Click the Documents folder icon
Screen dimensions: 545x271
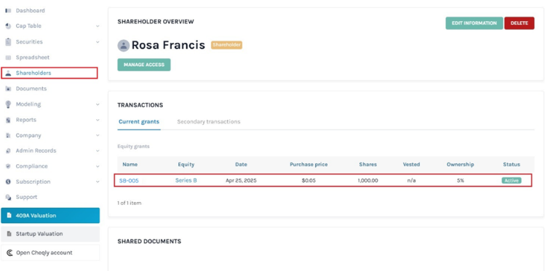(x=8, y=89)
